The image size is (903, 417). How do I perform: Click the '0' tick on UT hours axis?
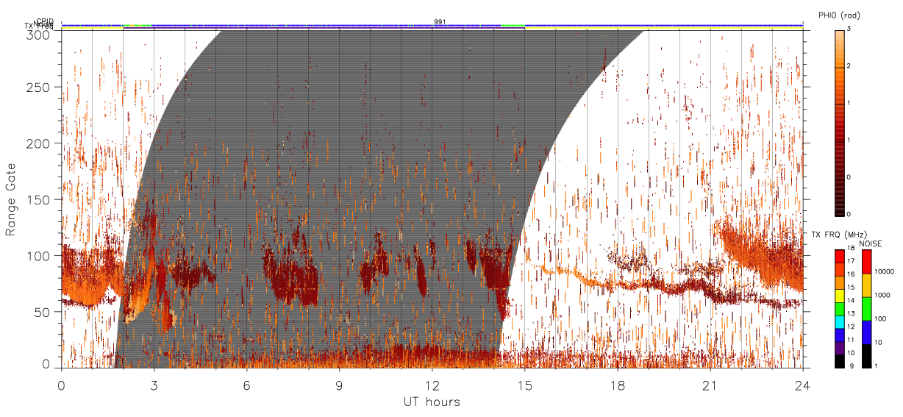61,385
